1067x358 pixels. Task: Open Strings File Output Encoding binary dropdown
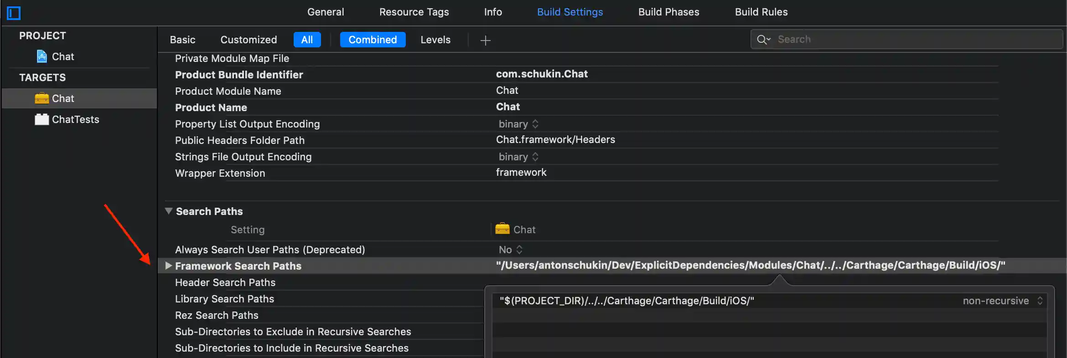tap(519, 157)
